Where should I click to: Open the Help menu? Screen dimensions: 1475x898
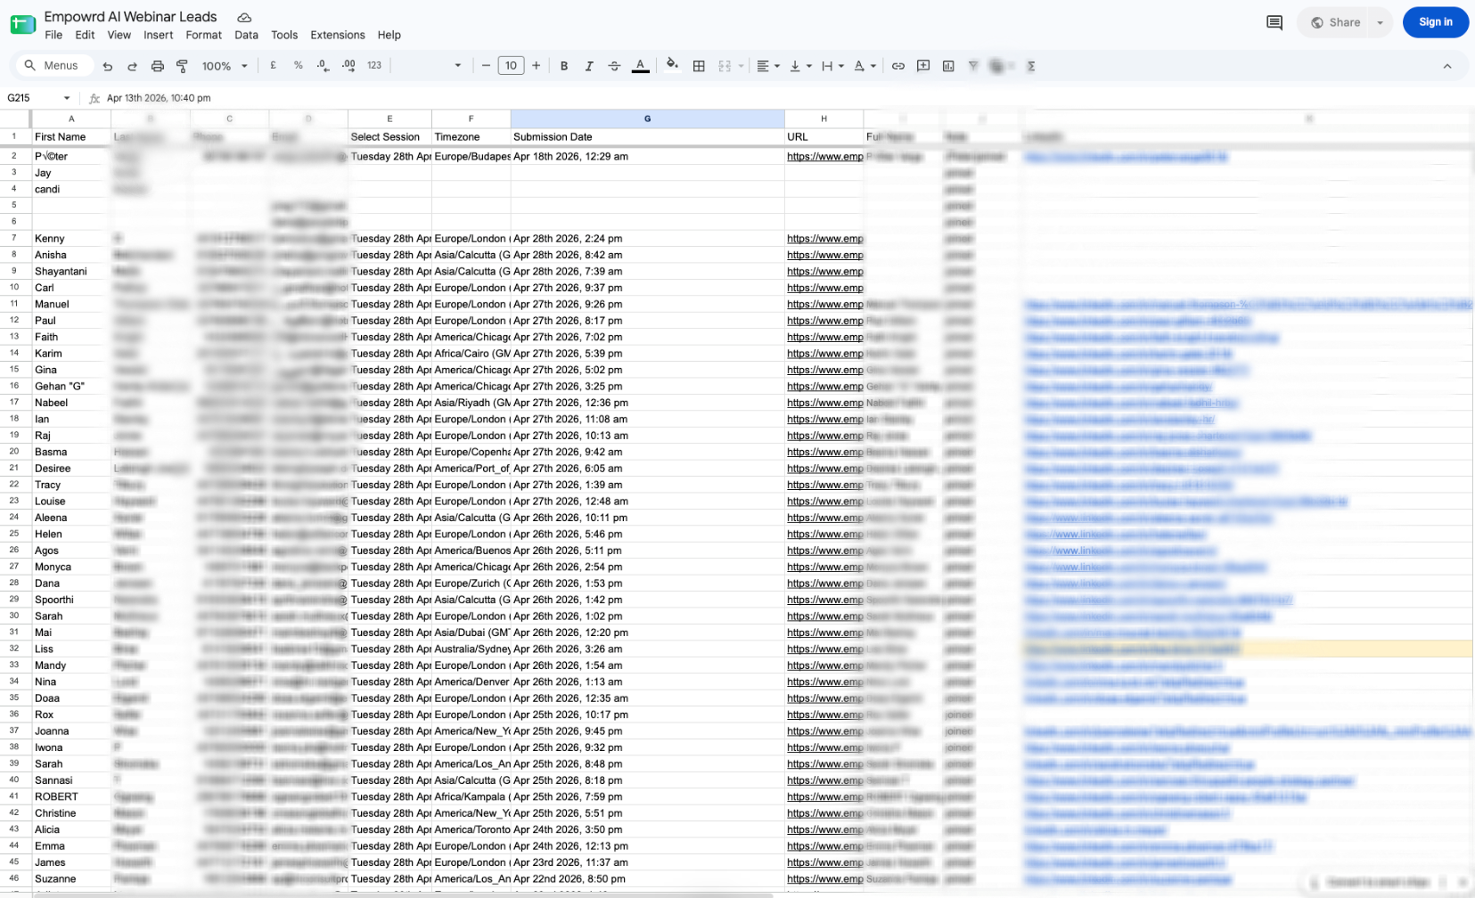[x=389, y=35]
